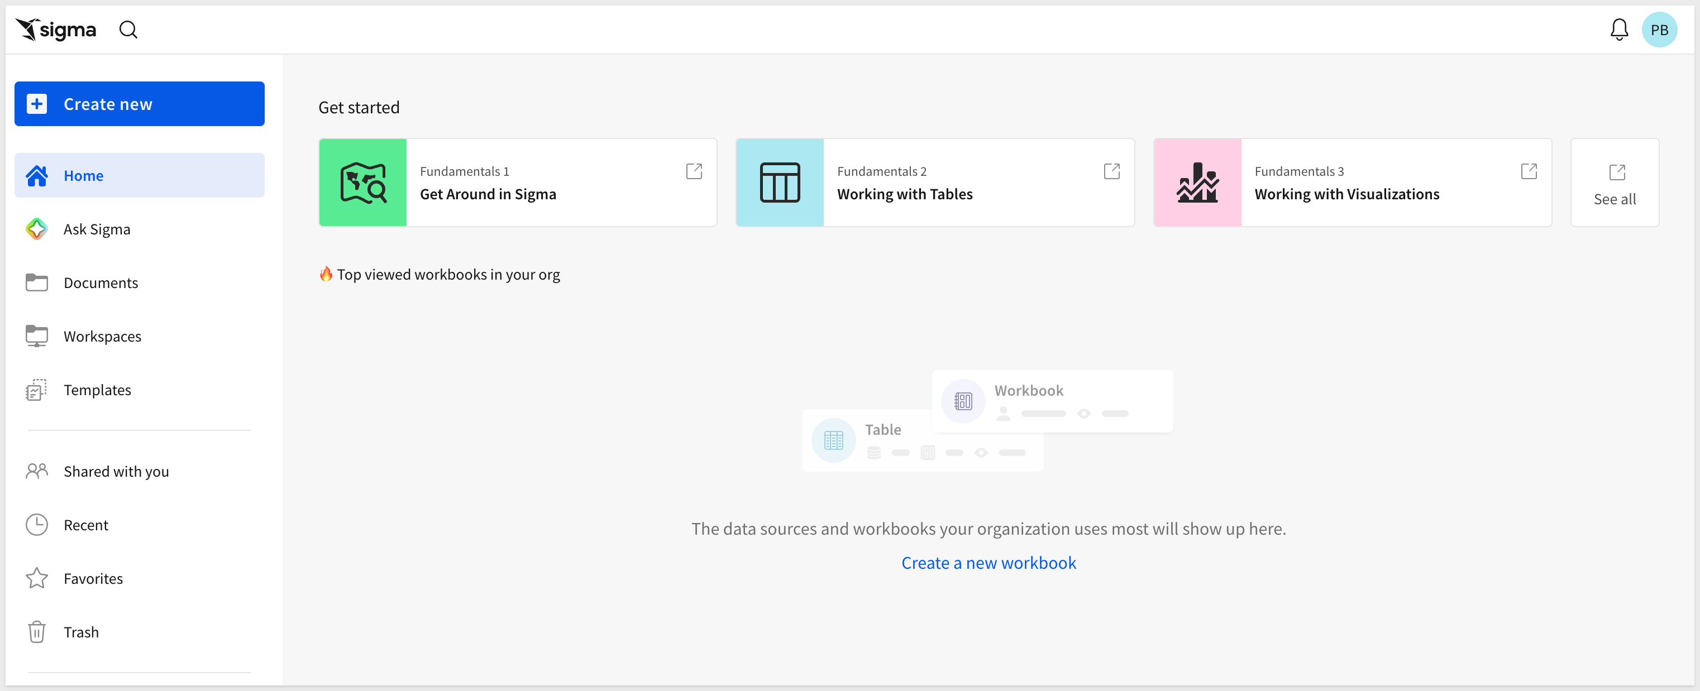This screenshot has height=691, width=1700.
Task: Click the Create a new workbook link
Action: 988,563
